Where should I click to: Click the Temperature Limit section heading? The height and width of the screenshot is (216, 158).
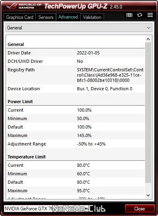(27, 157)
